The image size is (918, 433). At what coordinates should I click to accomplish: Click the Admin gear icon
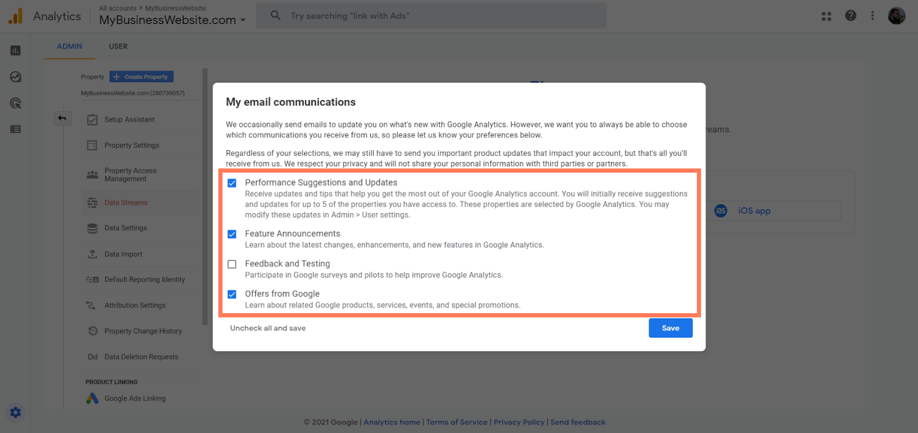click(x=15, y=412)
